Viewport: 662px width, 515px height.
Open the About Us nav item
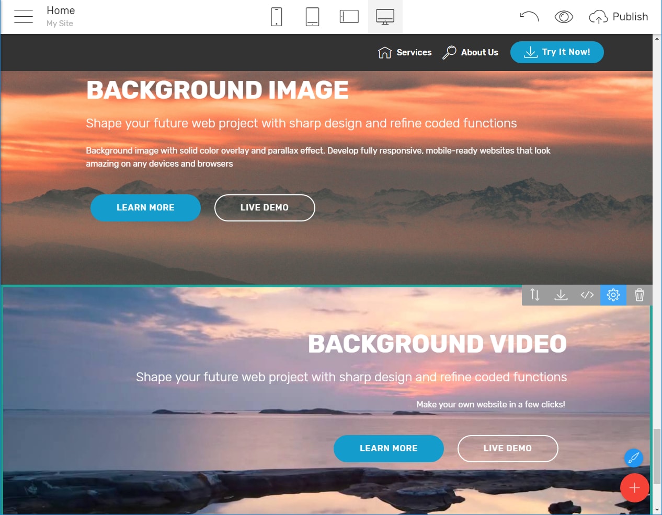pyautogui.click(x=471, y=52)
